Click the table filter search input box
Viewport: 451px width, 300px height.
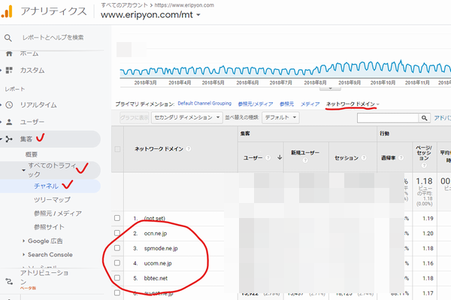tap(388, 118)
